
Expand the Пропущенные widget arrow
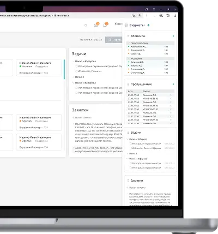tap(173, 84)
